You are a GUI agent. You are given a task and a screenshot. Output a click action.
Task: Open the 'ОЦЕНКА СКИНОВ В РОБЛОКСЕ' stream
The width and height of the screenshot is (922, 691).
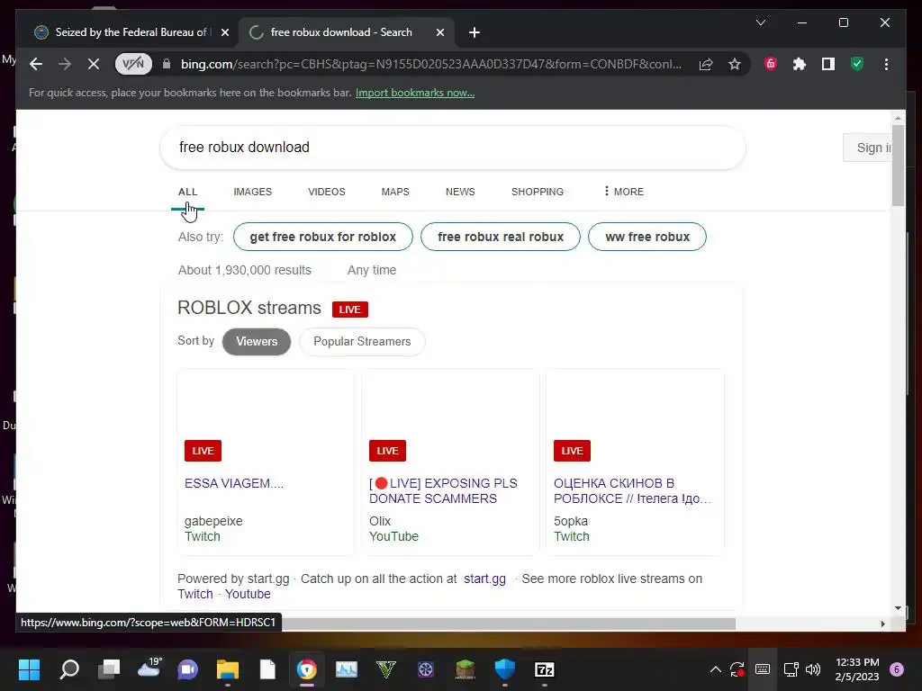click(x=632, y=490)
